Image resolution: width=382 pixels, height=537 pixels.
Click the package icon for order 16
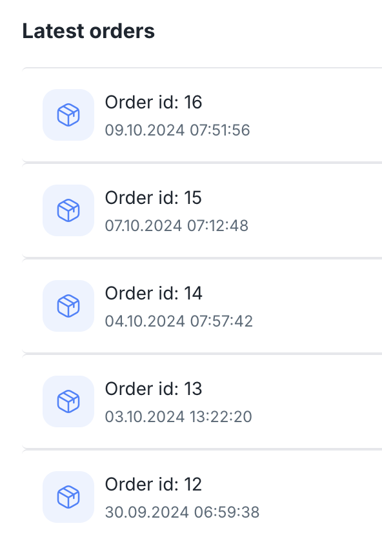(68, 115)
